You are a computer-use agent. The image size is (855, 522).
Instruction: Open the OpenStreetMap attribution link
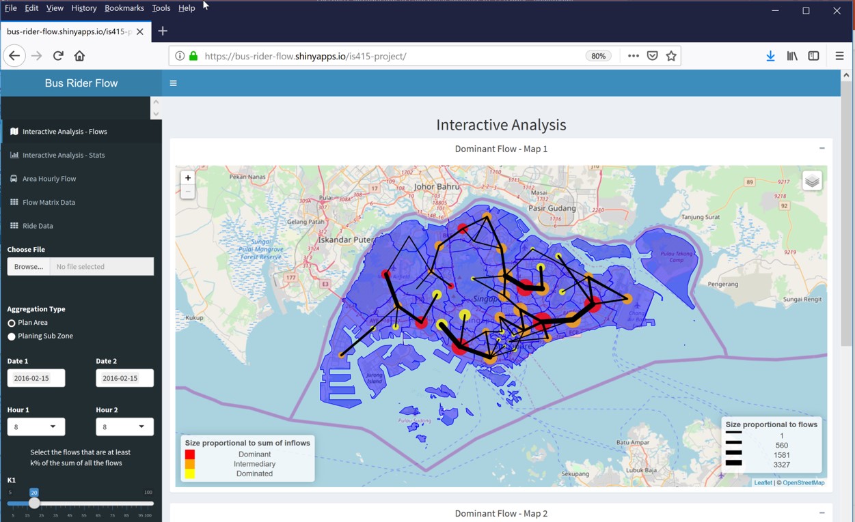click(x=803, y=482)
